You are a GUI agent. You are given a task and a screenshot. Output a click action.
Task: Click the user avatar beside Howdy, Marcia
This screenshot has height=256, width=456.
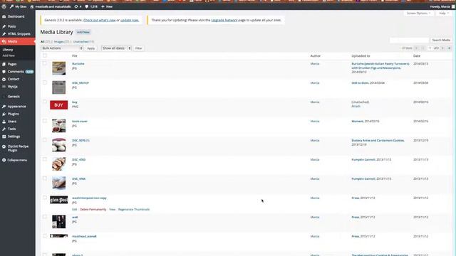coord(453,6)
